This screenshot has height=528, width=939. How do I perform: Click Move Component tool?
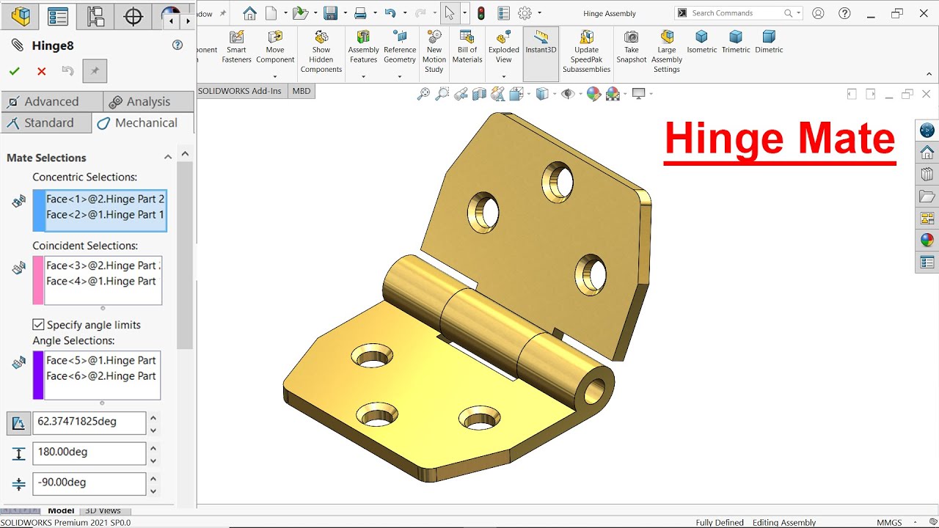click(275, 47)
